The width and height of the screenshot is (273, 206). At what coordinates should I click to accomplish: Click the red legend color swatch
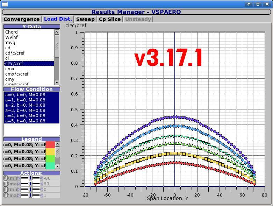pyautogui.click(x=50, y=145)
